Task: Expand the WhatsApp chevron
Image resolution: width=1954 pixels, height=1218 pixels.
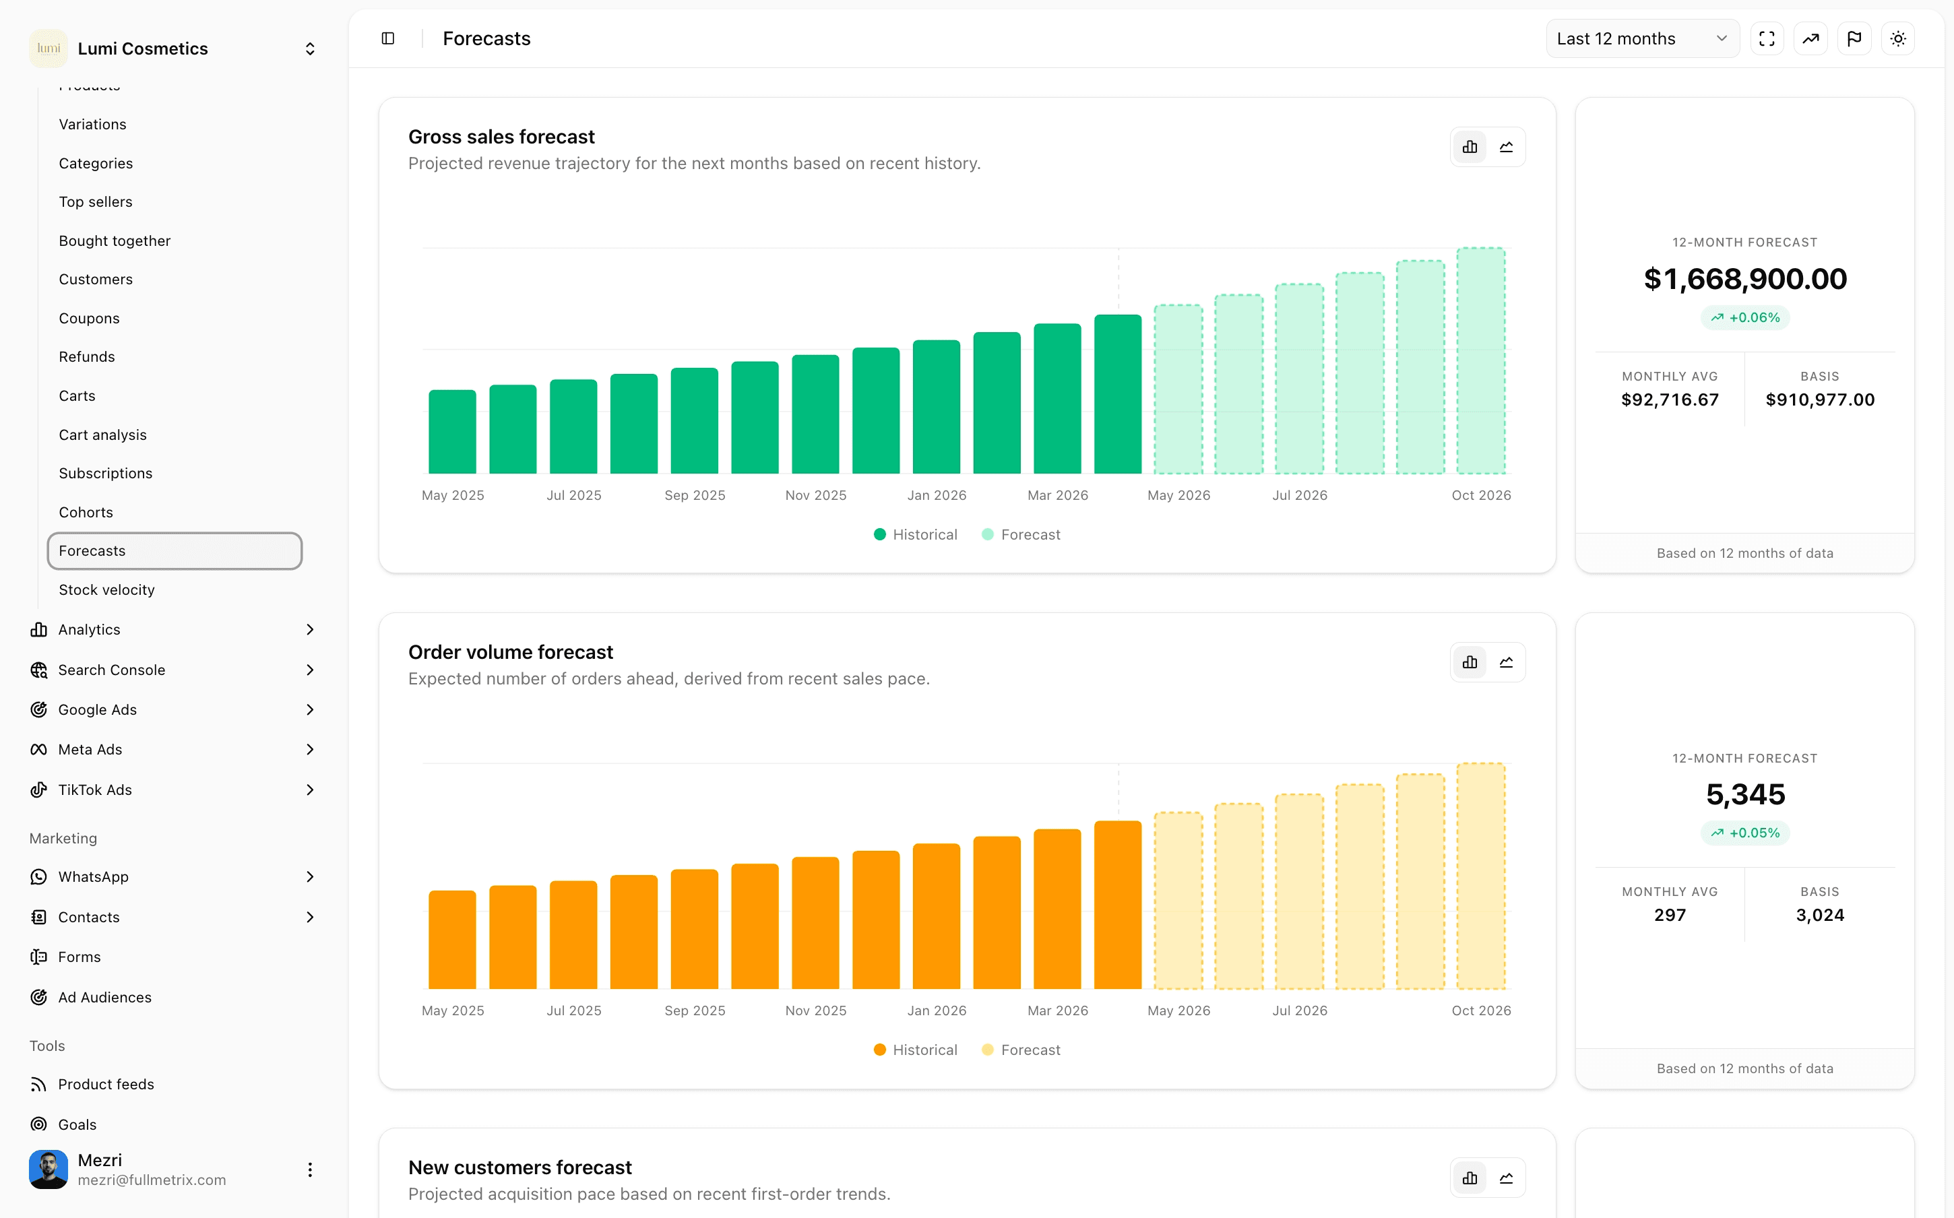Action: tap(310, 876)
